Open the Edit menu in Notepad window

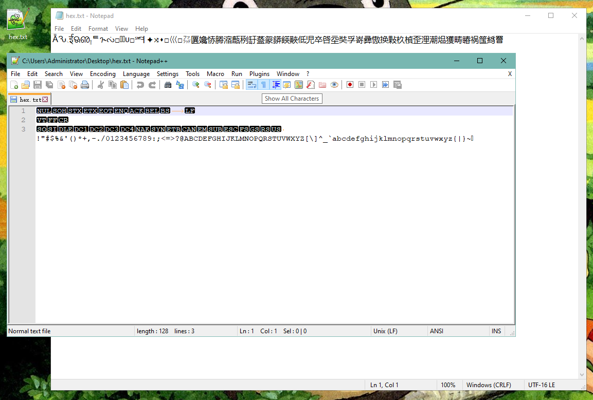pos(76,29)
